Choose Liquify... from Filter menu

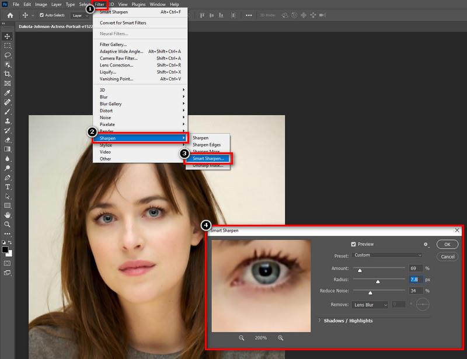(140, 72)
